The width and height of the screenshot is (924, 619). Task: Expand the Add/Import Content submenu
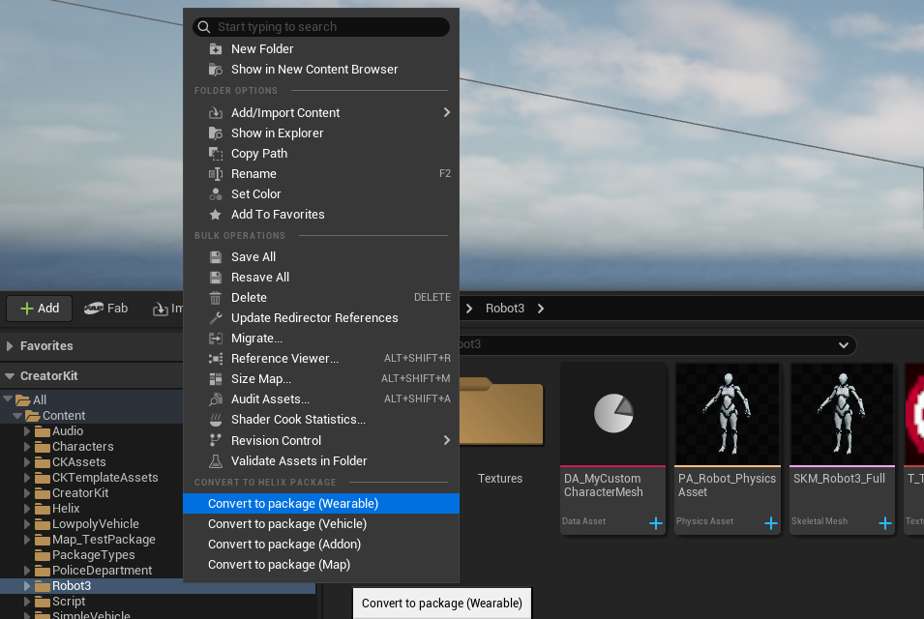pos(446,113)
